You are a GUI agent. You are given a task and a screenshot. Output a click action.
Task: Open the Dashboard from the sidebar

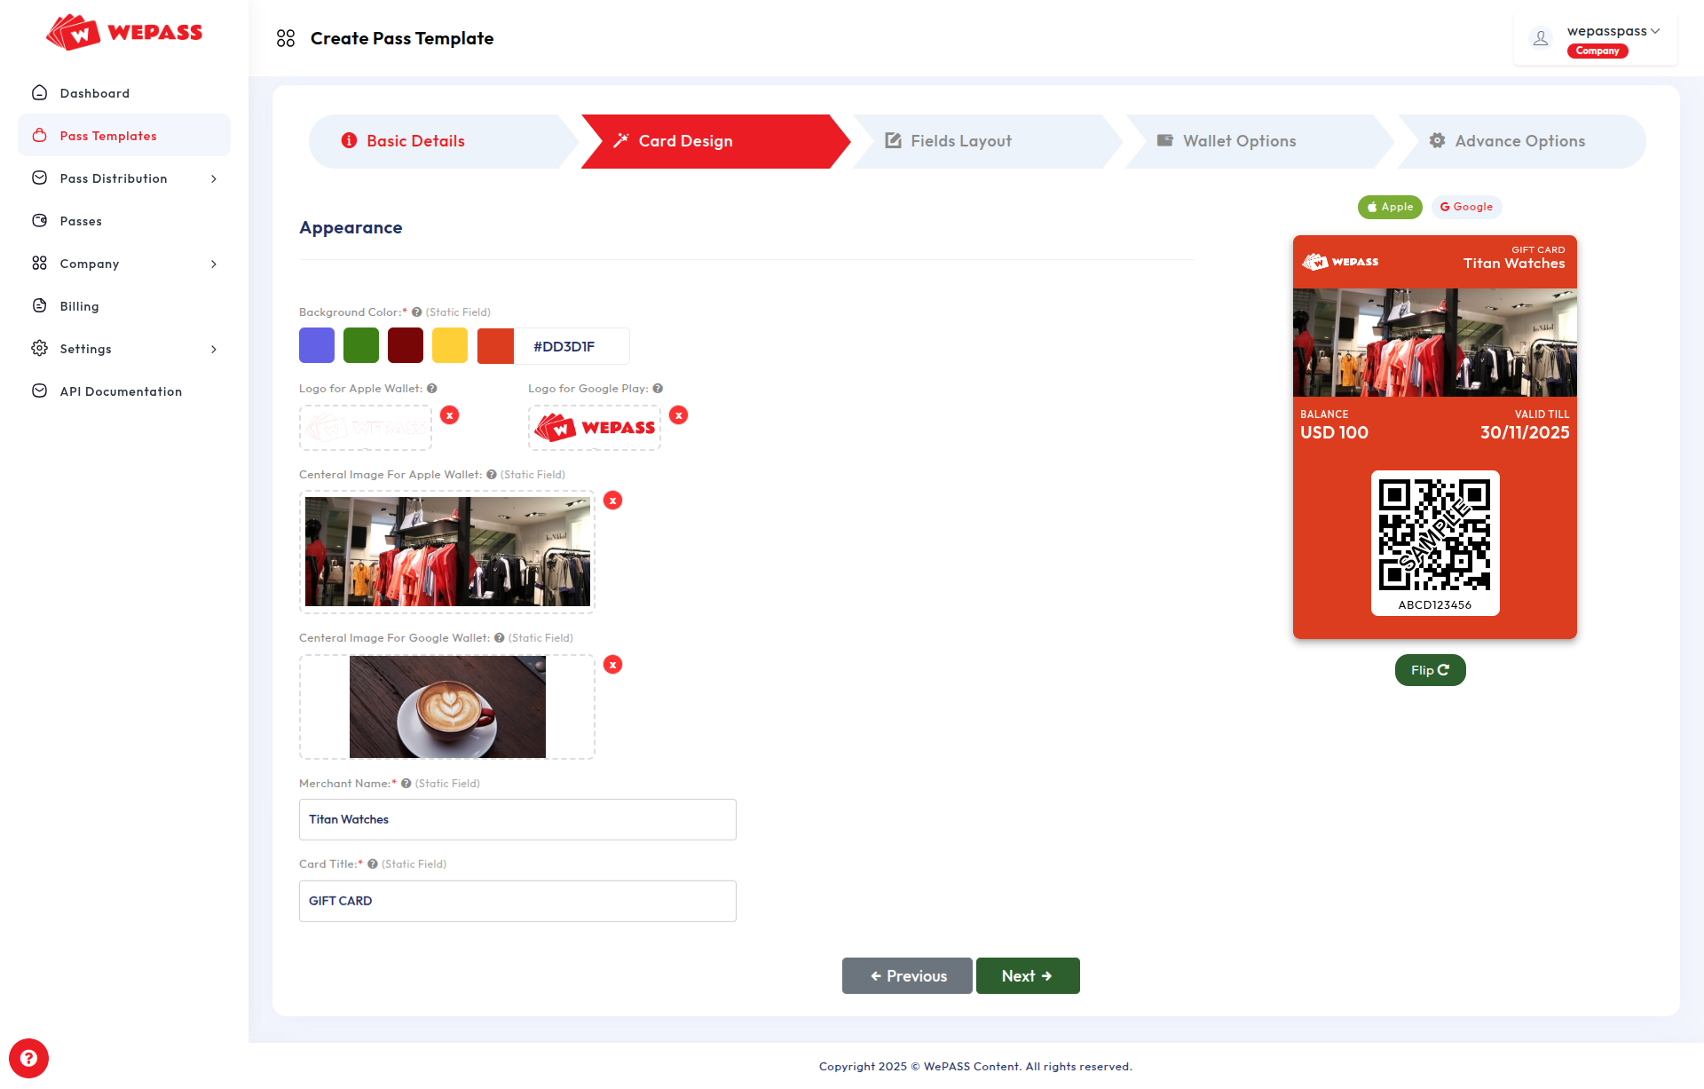click(93, 93)
